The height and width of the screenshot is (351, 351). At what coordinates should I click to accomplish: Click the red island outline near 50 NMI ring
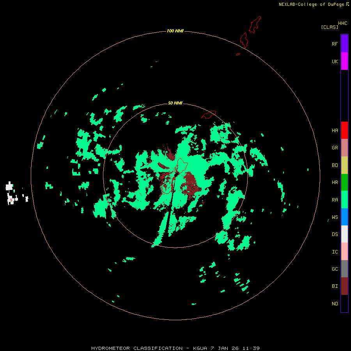pos(209,114)
